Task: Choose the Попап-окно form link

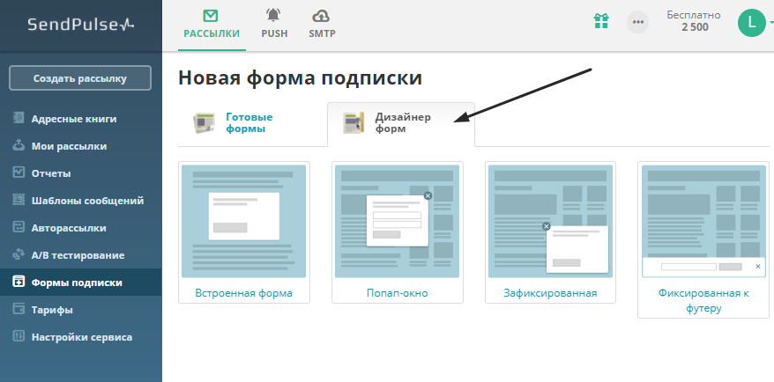Action: 397,293
